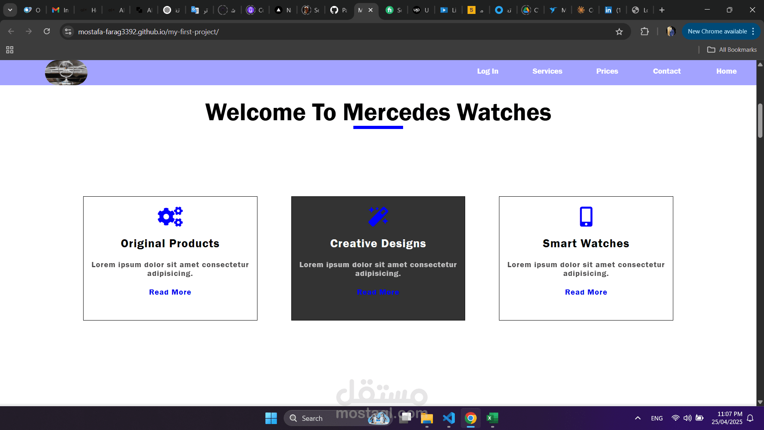The height and width of the screenshot is (430, 764).
Task: Expand the hidden system tray icons chevron
Action: pos(637,418)
